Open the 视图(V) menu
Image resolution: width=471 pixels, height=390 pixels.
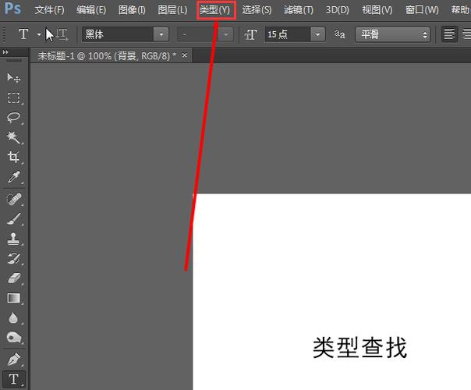pos(377,10)
